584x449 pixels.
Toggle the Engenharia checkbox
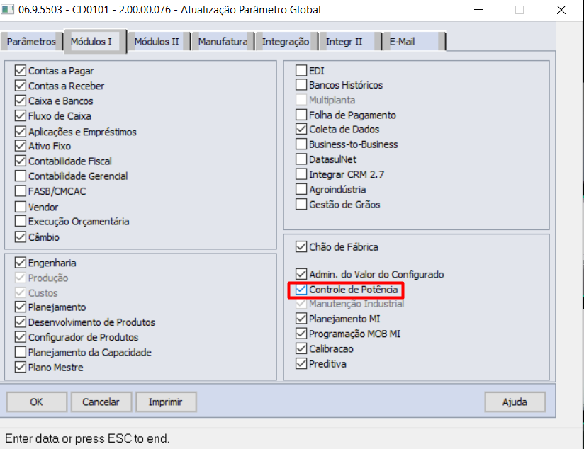coord(21,263)
